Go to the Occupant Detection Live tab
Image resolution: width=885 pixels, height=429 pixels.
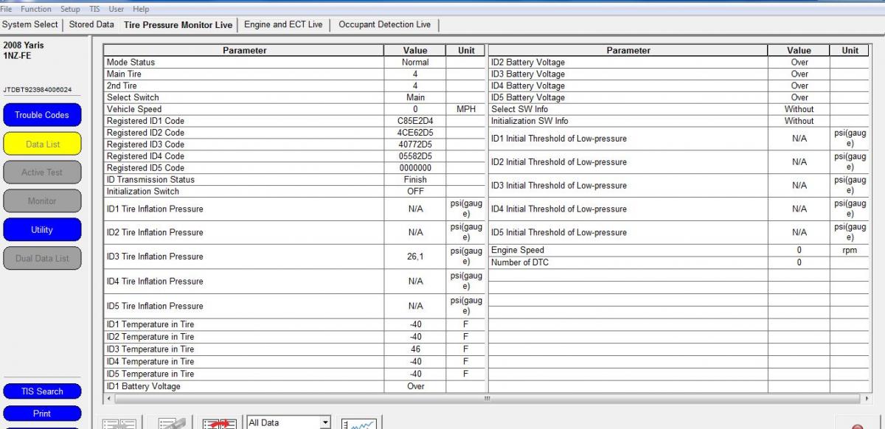click(384, 24)
